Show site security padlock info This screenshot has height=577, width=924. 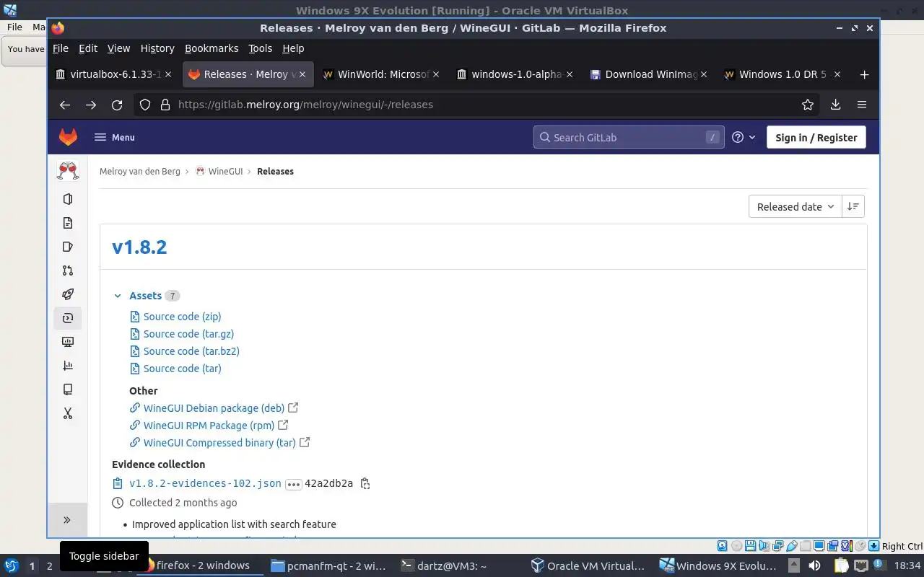pyautogui.click(x=165, y=105)
